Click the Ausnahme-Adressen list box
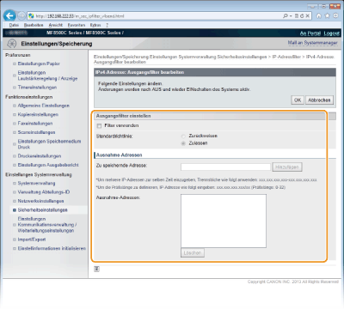 [x=224, y=221]
